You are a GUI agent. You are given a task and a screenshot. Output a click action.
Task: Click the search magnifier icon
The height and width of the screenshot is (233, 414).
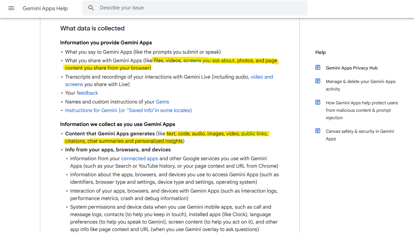click(x=91, y=8)
